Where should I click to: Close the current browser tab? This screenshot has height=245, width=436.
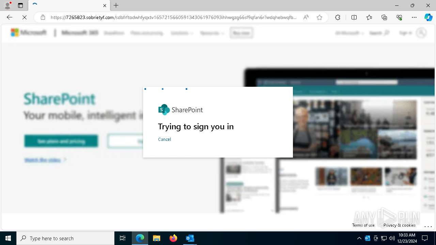(105, 5)
